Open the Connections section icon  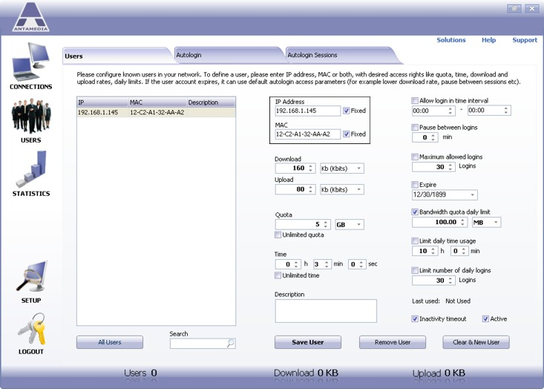tap(31, 62)
